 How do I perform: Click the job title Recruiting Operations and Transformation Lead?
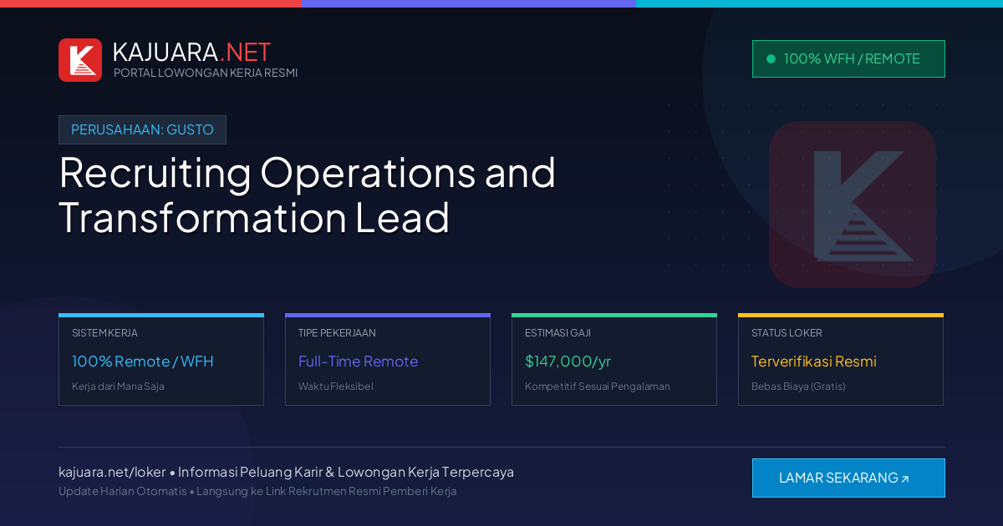tap(307, 195)
